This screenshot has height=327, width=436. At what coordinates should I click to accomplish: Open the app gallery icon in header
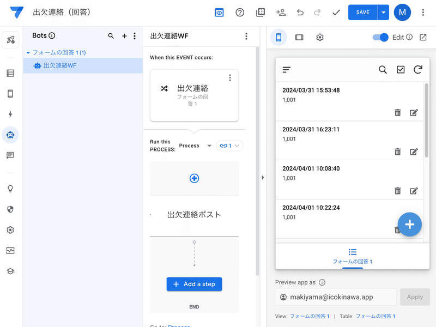tap(261, 12)
